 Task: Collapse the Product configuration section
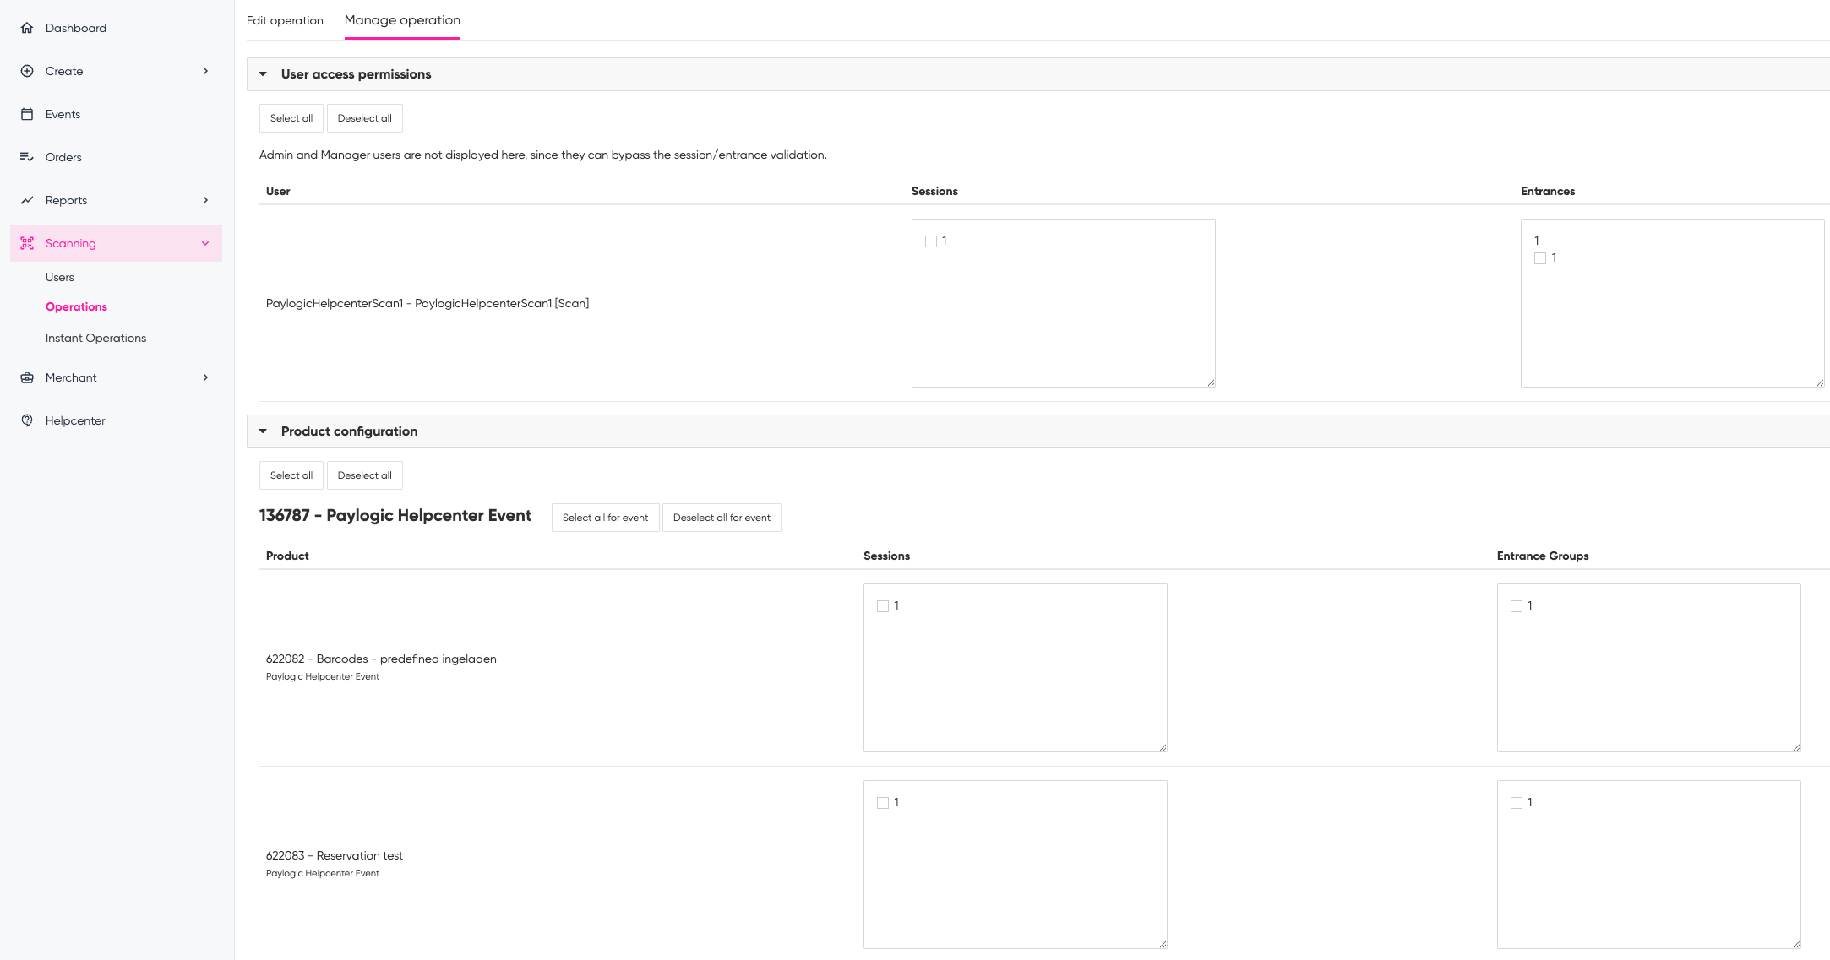(x=263, y=431)
